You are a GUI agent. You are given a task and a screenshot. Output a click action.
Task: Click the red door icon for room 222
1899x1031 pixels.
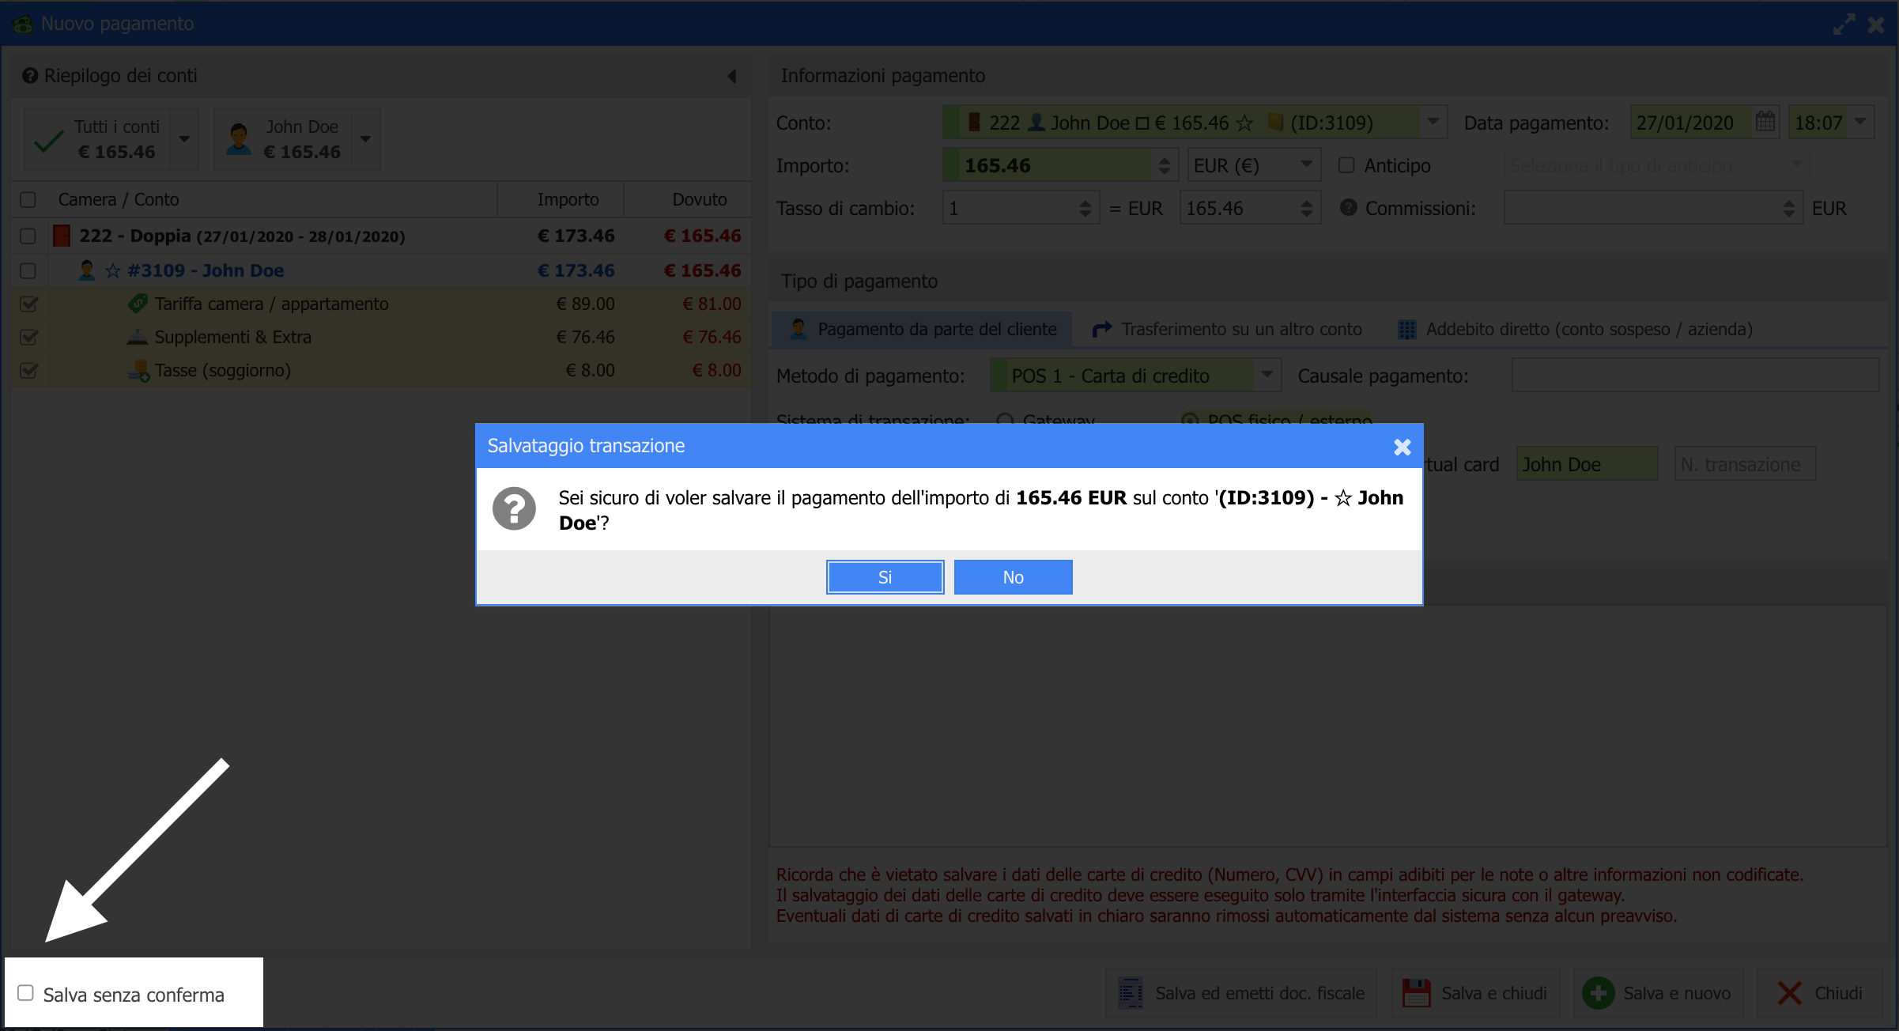coord(62,236)
